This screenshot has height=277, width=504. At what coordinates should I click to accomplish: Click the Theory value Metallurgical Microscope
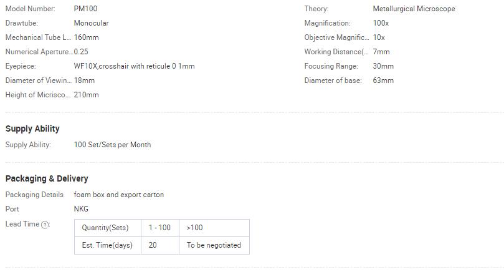point(414,9)
